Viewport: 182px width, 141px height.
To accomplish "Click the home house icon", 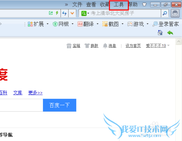I will (x=160, y=33).
